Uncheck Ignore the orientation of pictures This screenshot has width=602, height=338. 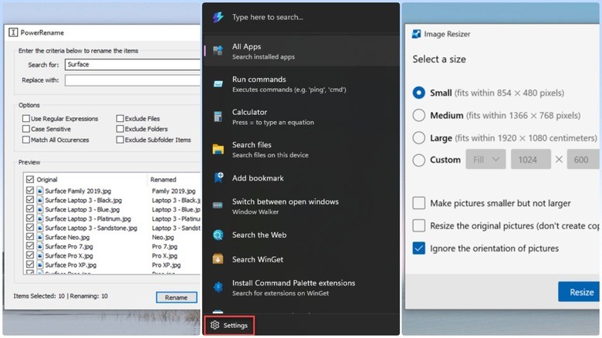point(418,248)
